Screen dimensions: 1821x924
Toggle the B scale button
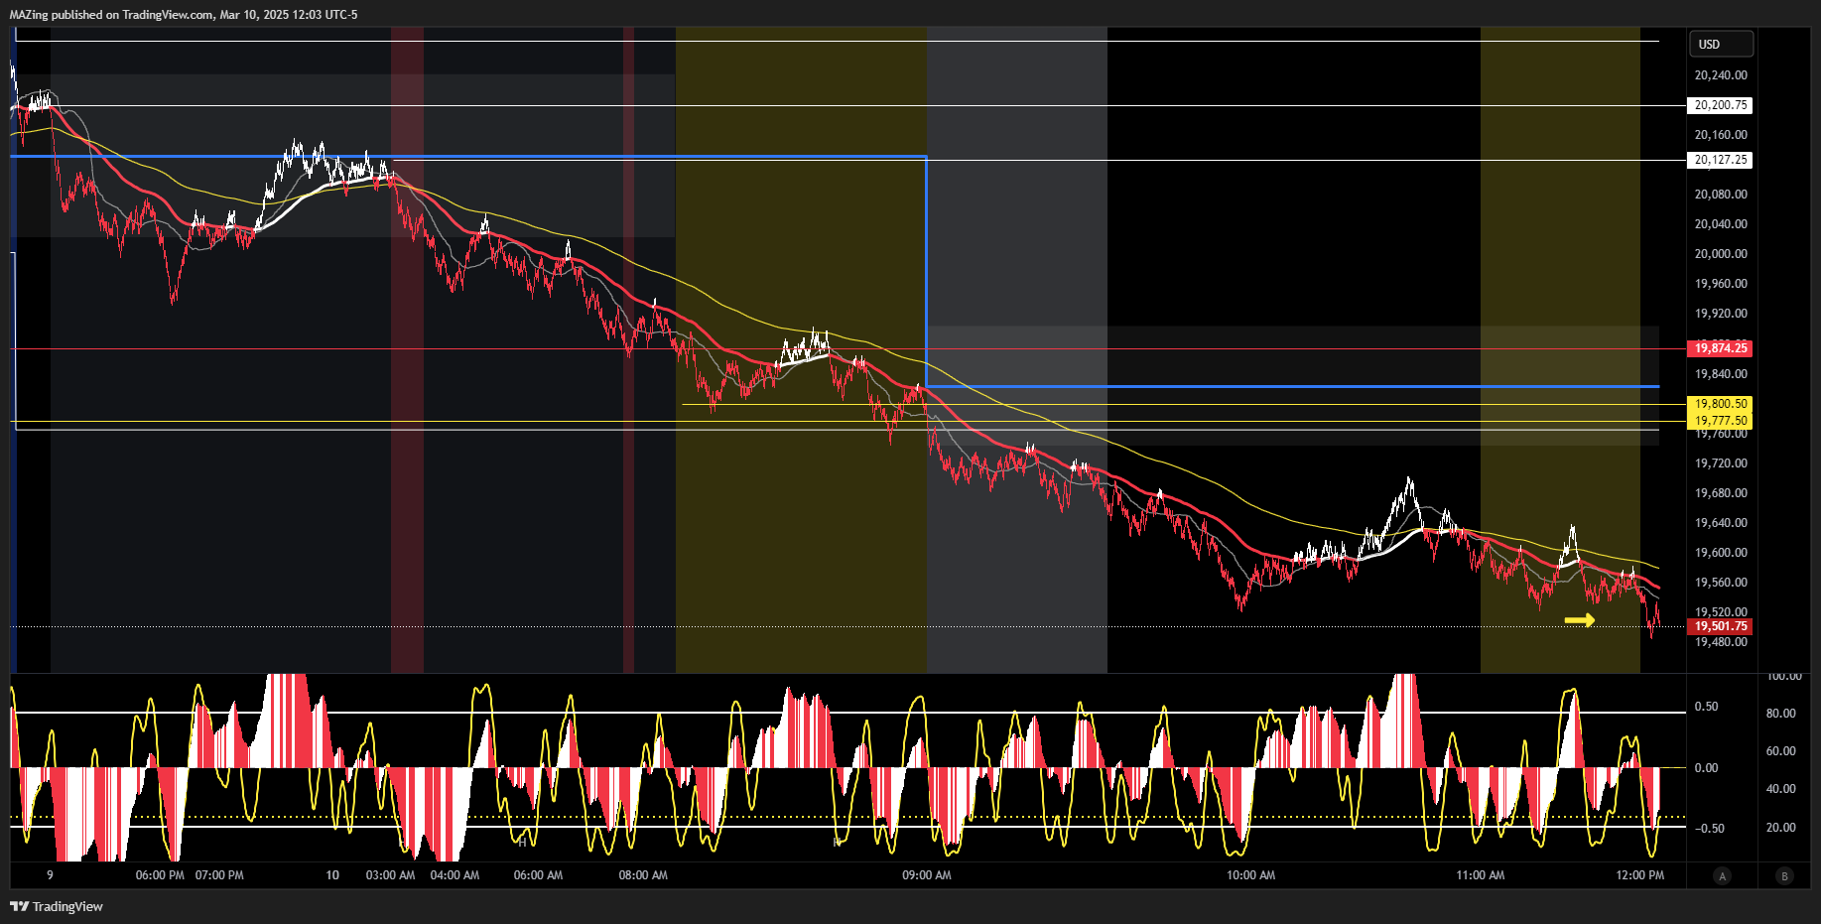pyautogui.click(x=1784, y=875)
